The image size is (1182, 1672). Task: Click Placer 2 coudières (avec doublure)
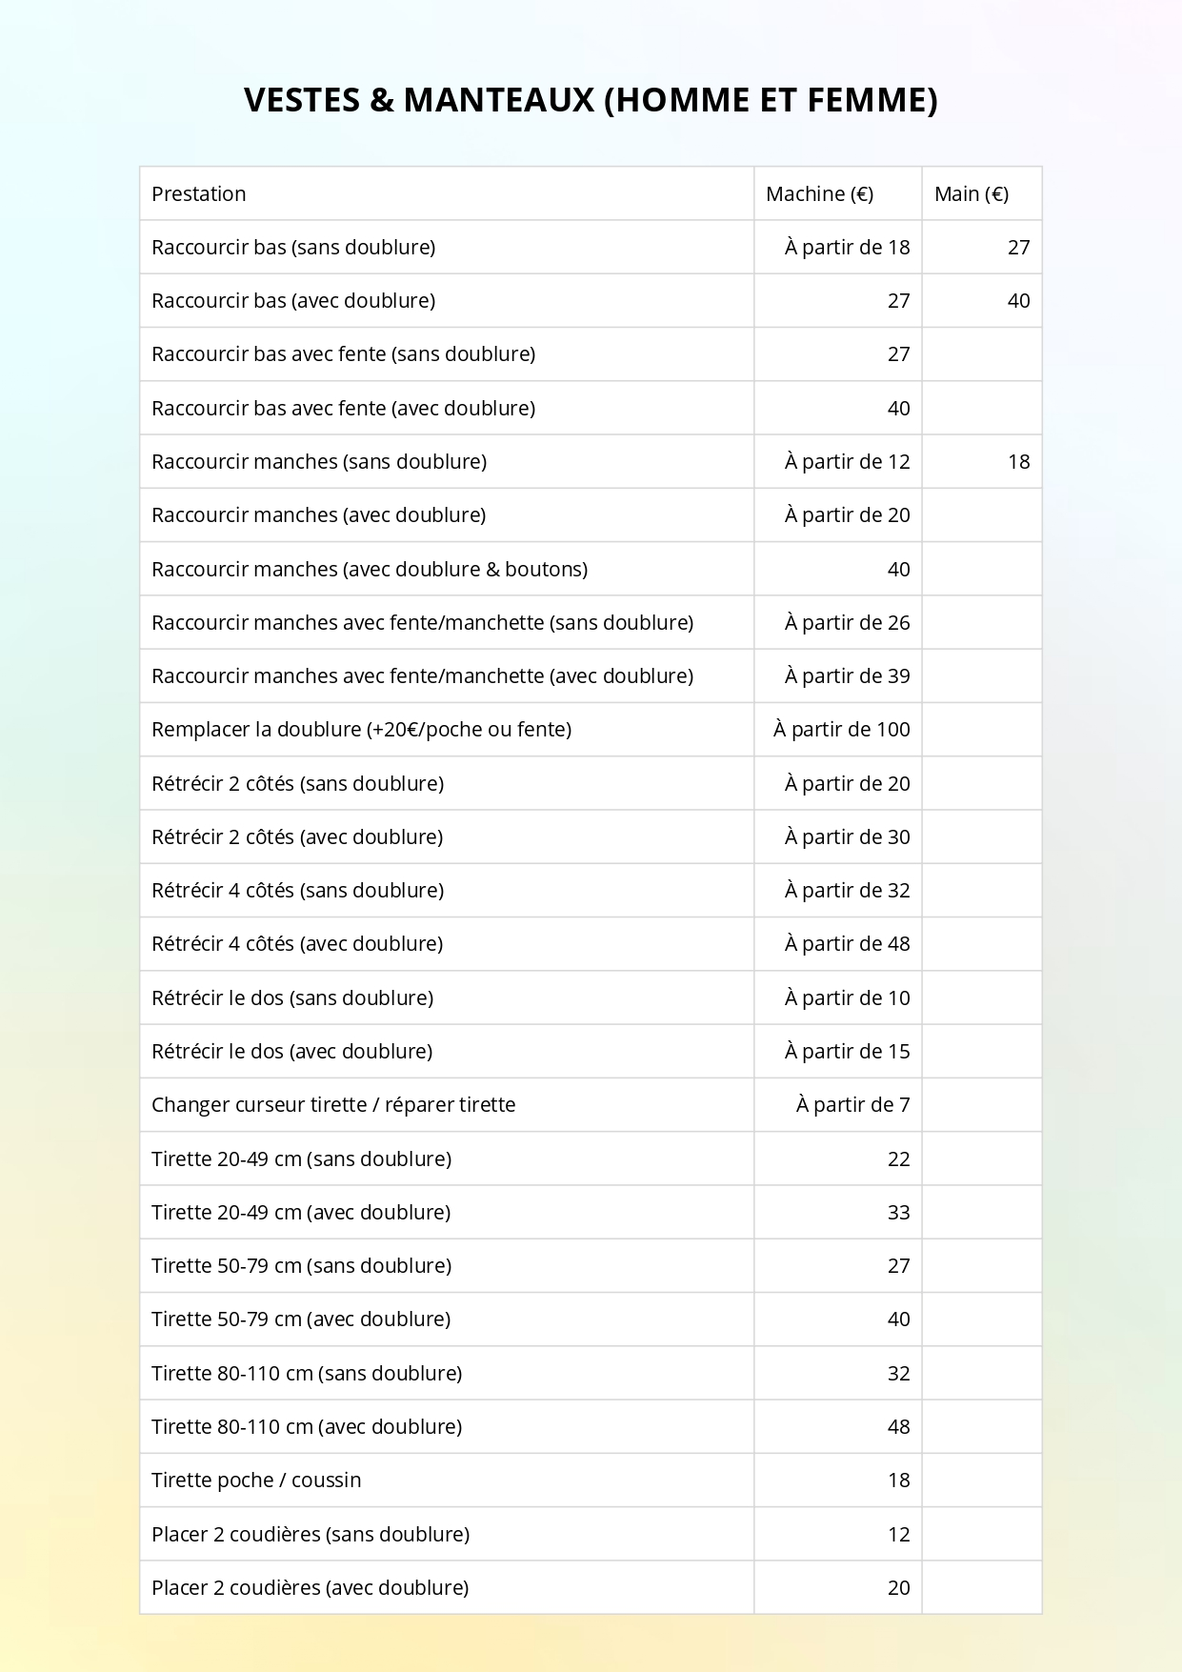(311, 1587)
